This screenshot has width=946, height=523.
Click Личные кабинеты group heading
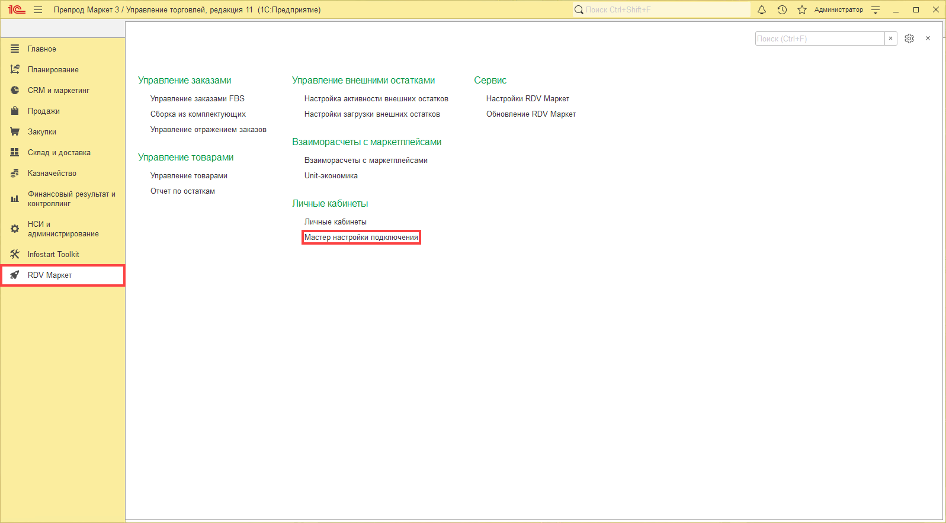(330, 203)
